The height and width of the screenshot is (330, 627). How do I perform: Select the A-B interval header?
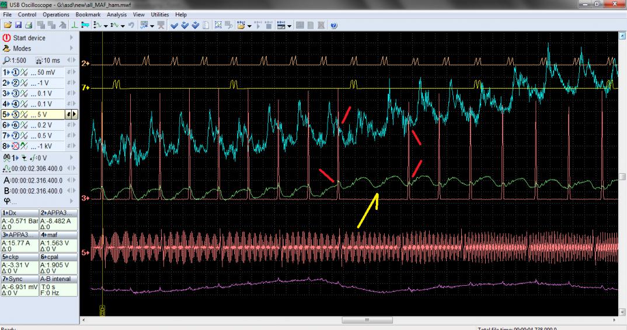(x=58, y=279)
